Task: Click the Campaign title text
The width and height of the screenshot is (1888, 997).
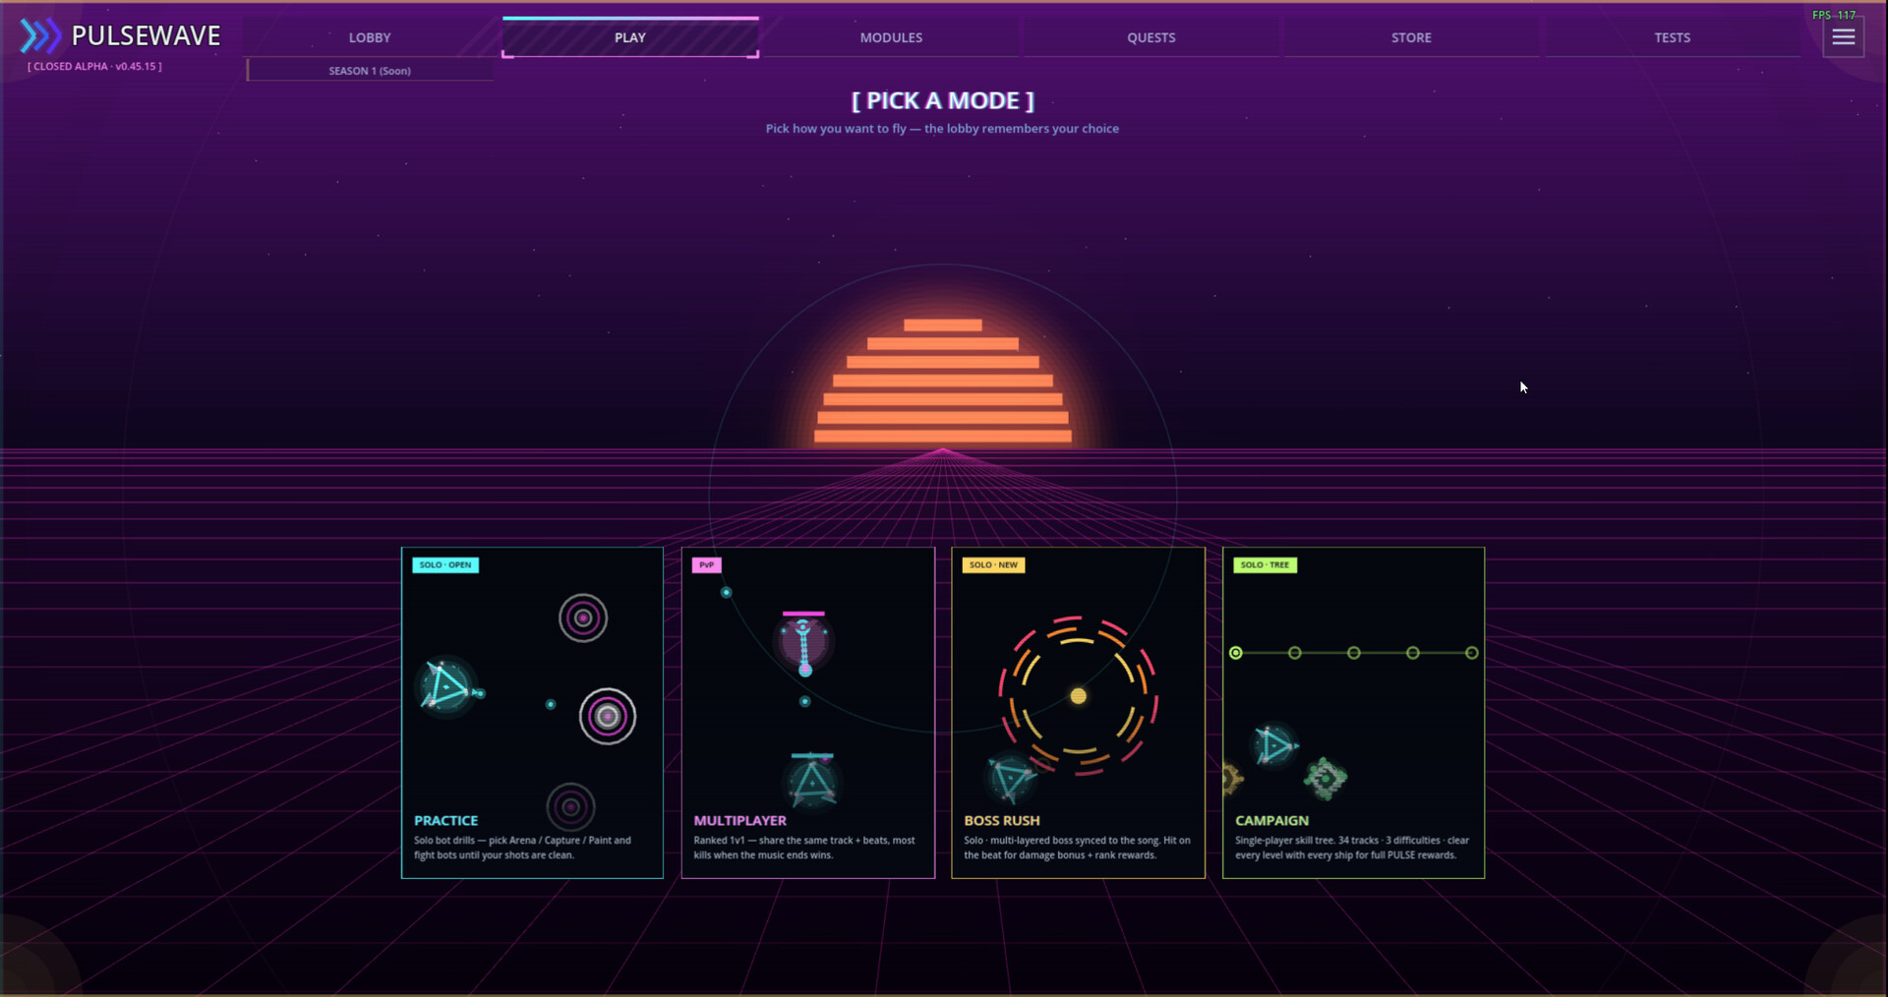Action: (x=1272, y=820)
